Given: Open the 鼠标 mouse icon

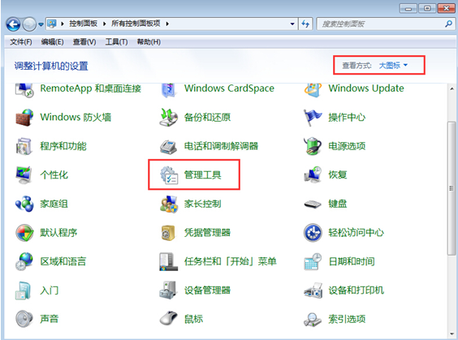Looking at the screenshot, I should click(x=169, y=318).
